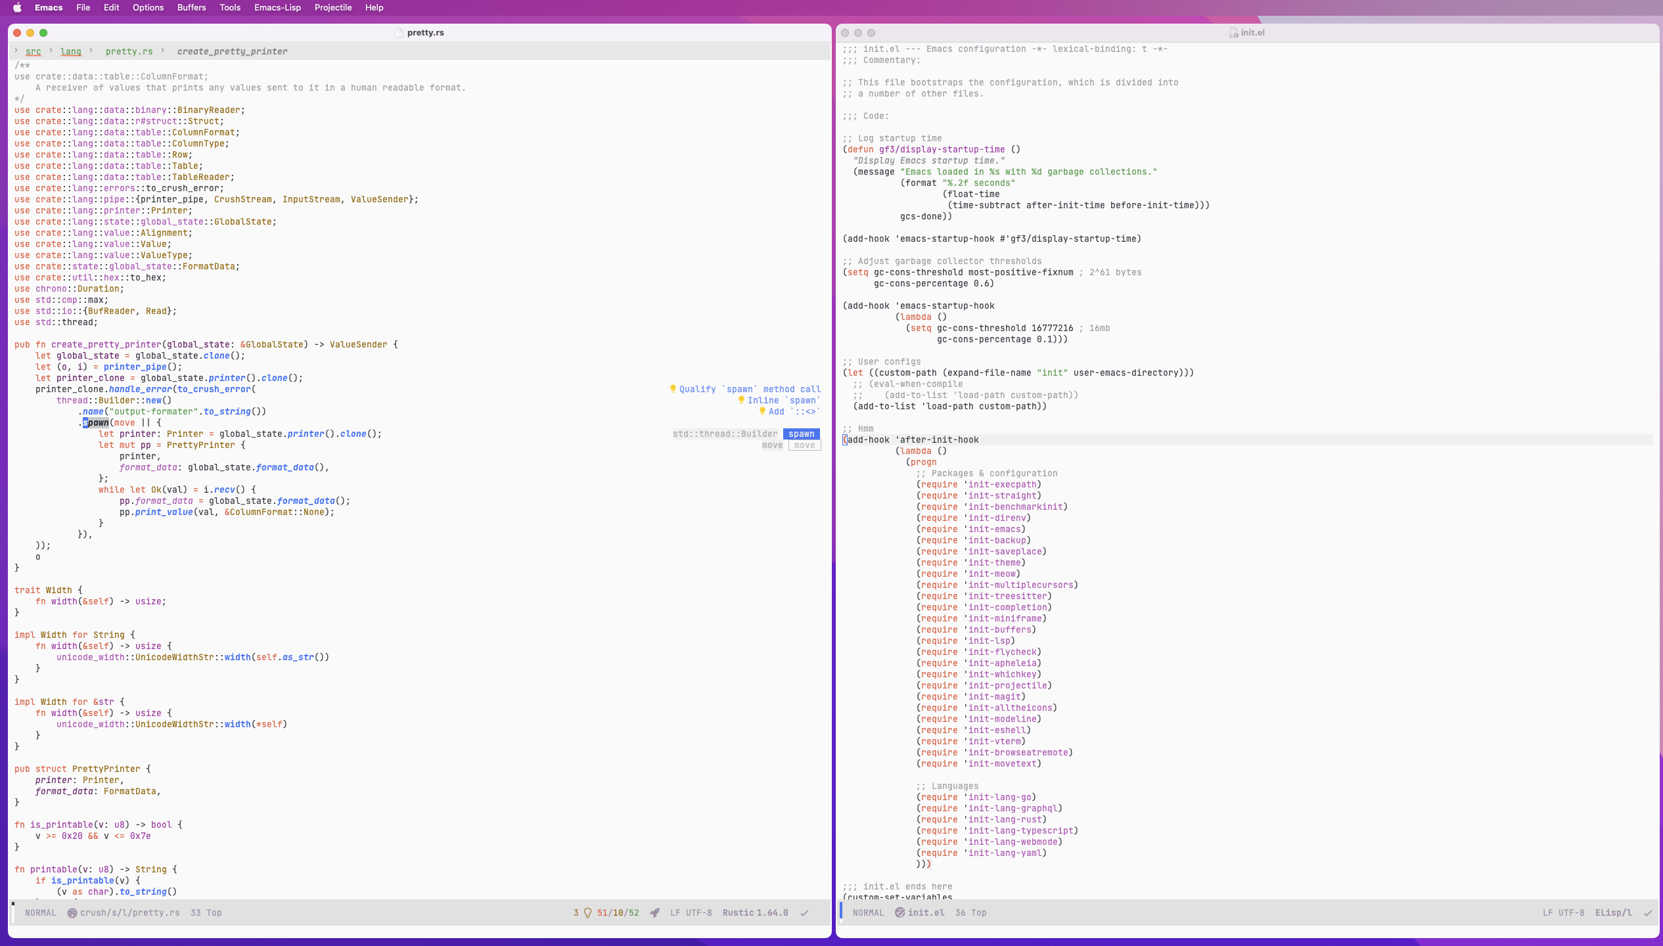Image resolution: width=1663 pixels, height=946 pixels.
Task: Open the Apple menu
Action: tap(17, 8)
